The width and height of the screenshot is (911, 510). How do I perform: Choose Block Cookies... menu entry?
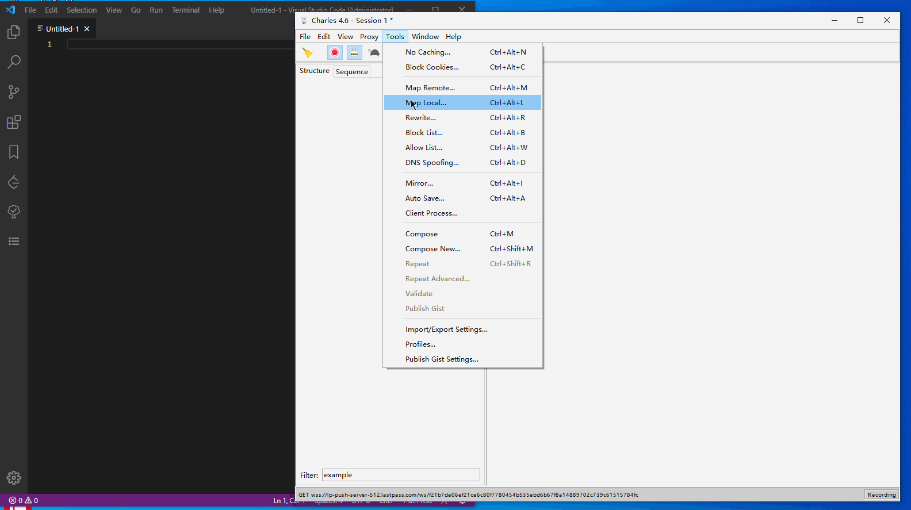[x=462, y=67]
